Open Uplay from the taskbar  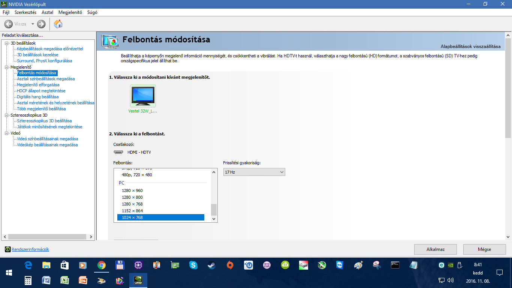click(x=249, y=265)
